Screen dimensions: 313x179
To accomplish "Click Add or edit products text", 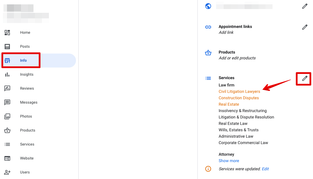I will coord(237,58).
